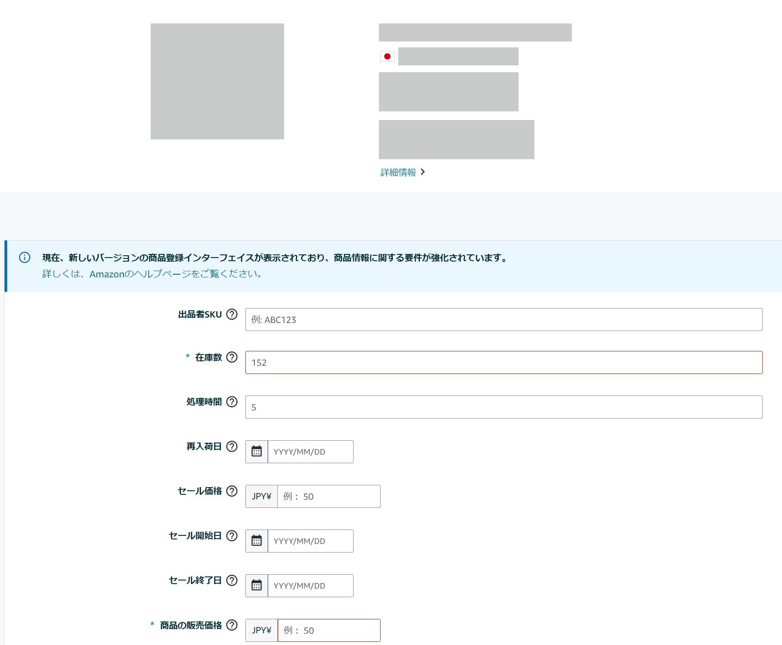The height and width of the screenshot is (645, 782).
Task: Click the help icon beside 出品者SKU
Action: [233, 314]
